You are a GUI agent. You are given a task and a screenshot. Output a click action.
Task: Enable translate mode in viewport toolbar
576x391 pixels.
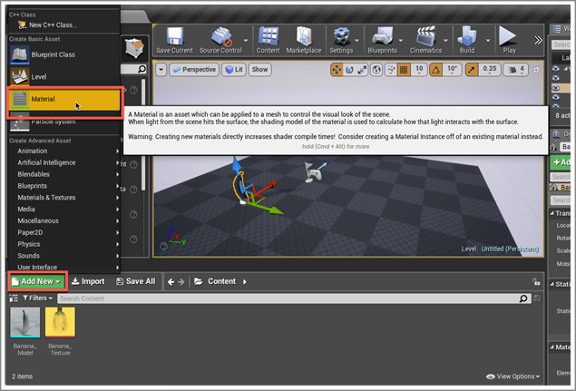tap(337, 70)
